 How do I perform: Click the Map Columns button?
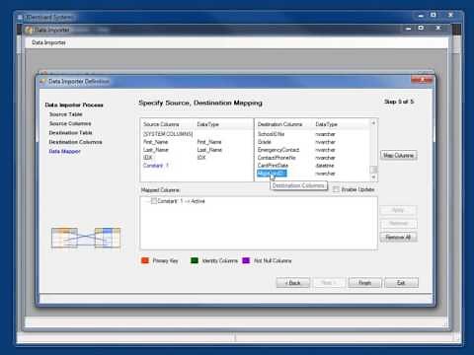click(x=399, y=155)
